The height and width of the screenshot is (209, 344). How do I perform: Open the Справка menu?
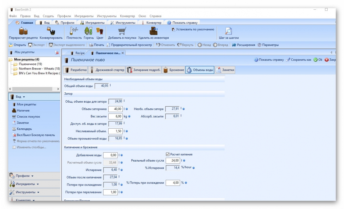point(155,16)
